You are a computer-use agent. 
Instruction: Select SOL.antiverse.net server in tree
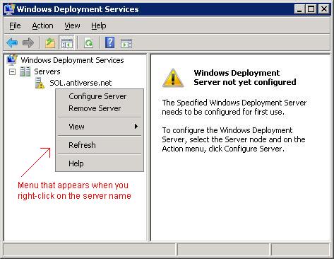(x=80, y=83)
